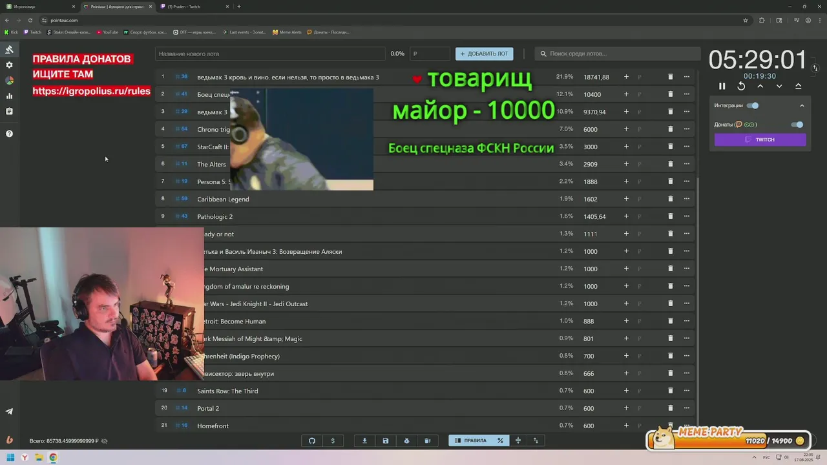This screenshot has height=465, width=827.
Task: Open more options for Caribbean Legend lot
Action: [687, 199]
